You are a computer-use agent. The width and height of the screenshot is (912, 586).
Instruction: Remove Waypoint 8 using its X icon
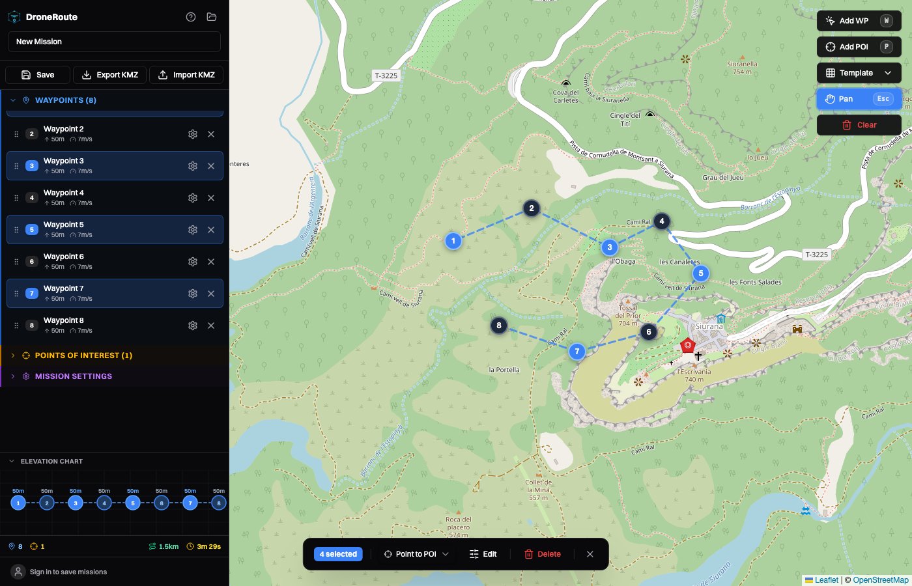click(x=211, y=326)
